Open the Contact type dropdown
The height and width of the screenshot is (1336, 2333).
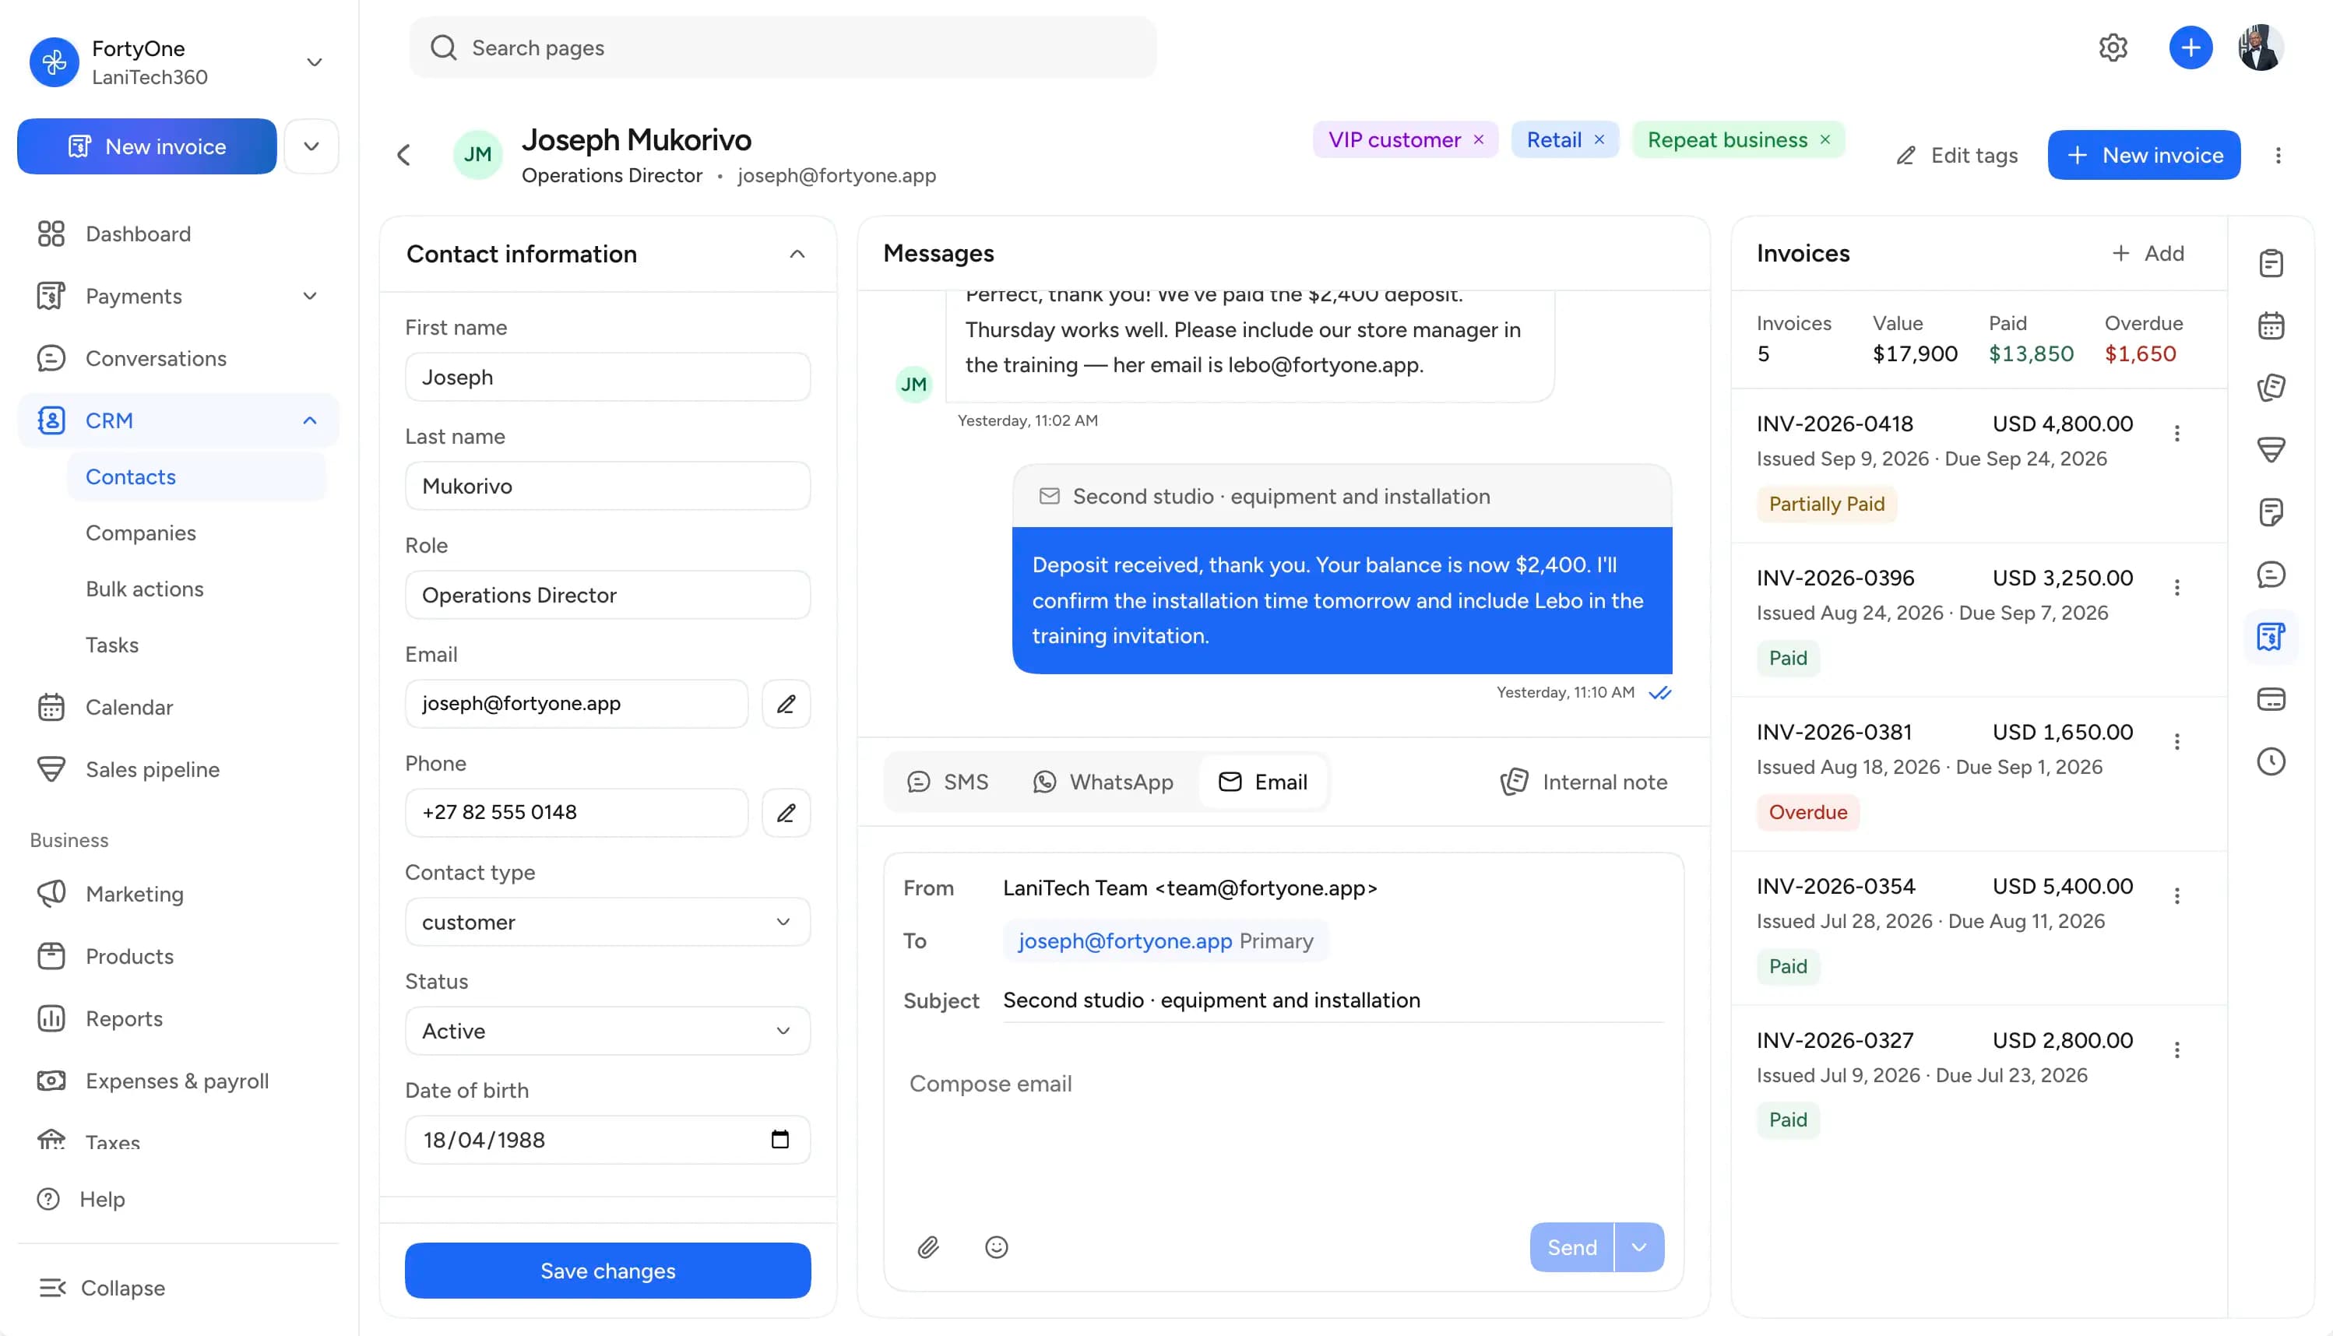click(x=607, y=922)
